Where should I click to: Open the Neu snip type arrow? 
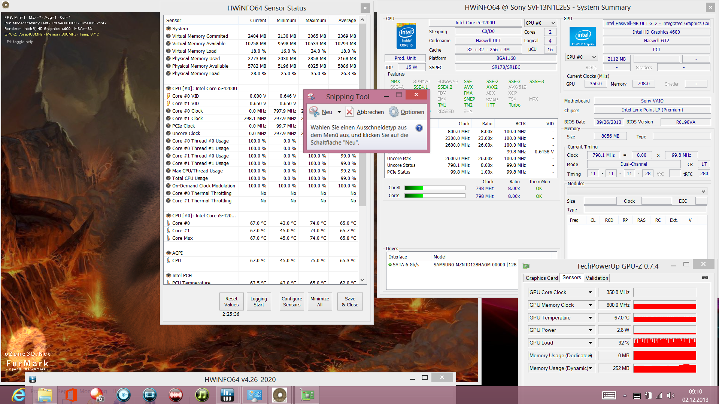339,112
